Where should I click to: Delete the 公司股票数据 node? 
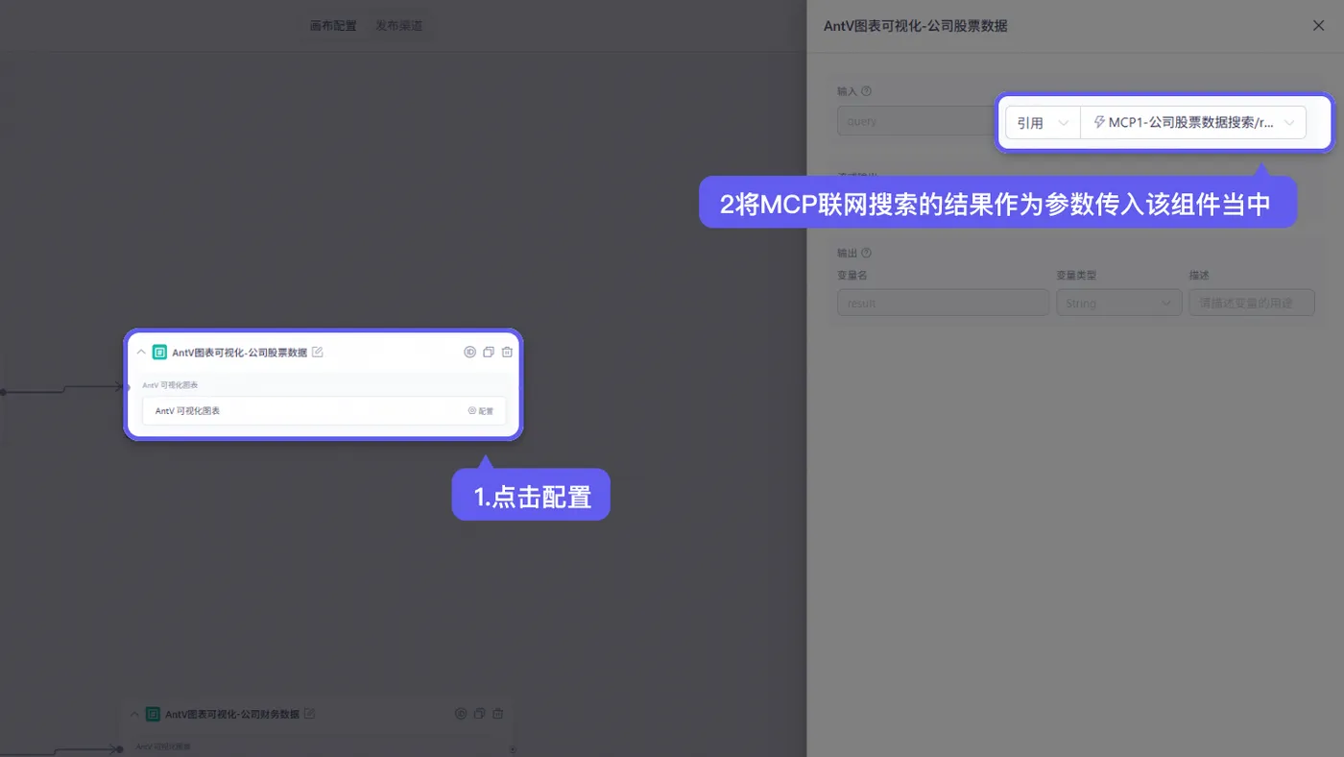coord(507,353)
